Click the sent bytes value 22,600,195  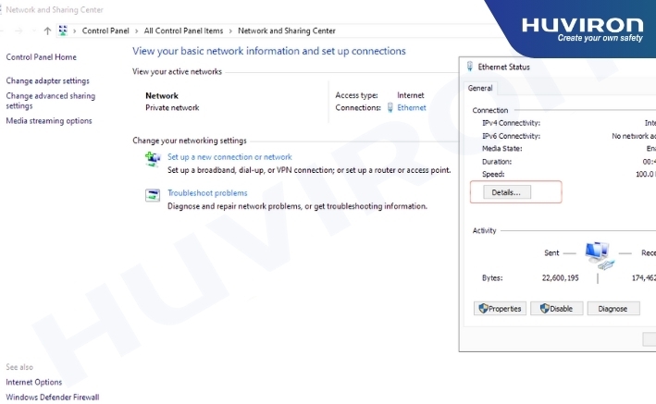click(x=561, y=277)
